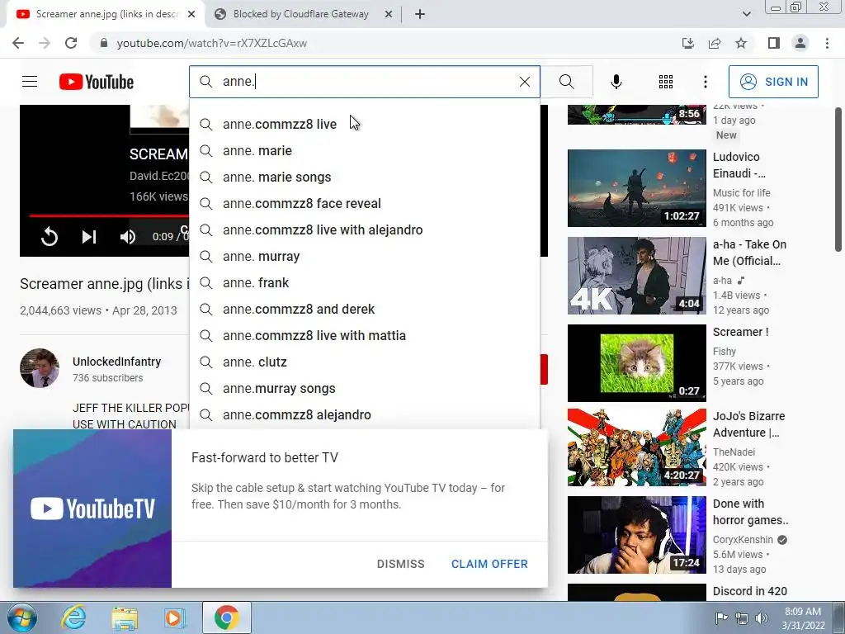
Task: Start voice search with microphone icon
Action: tap(616, 82)
